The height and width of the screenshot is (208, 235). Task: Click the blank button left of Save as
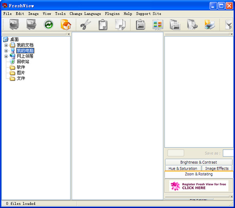pos(175,153)
